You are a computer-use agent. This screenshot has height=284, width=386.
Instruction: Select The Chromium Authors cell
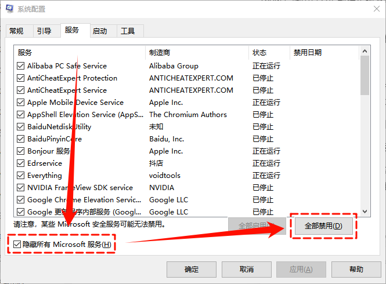click(x=188, y=115)
